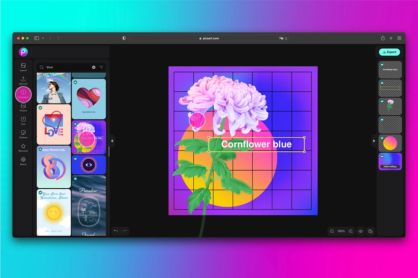418x278 pixels.
Task: Open the Elements panel
Action: [23, 148]
